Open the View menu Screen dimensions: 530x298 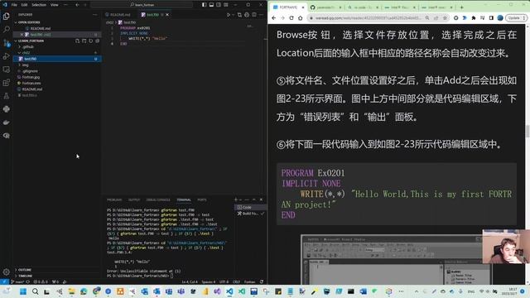(x=54, y=5)
